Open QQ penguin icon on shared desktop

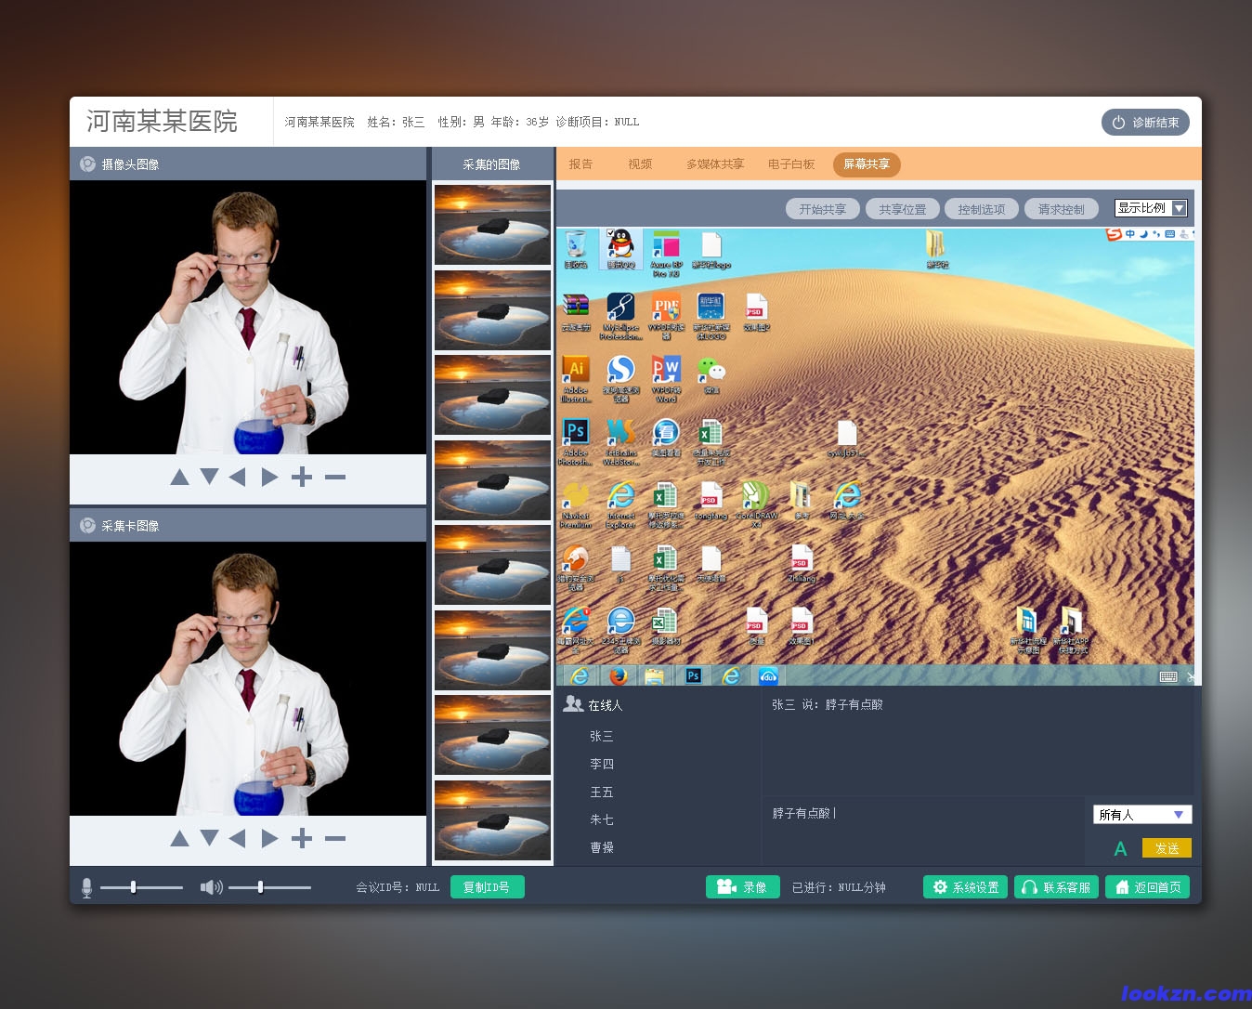coord(620,245)
